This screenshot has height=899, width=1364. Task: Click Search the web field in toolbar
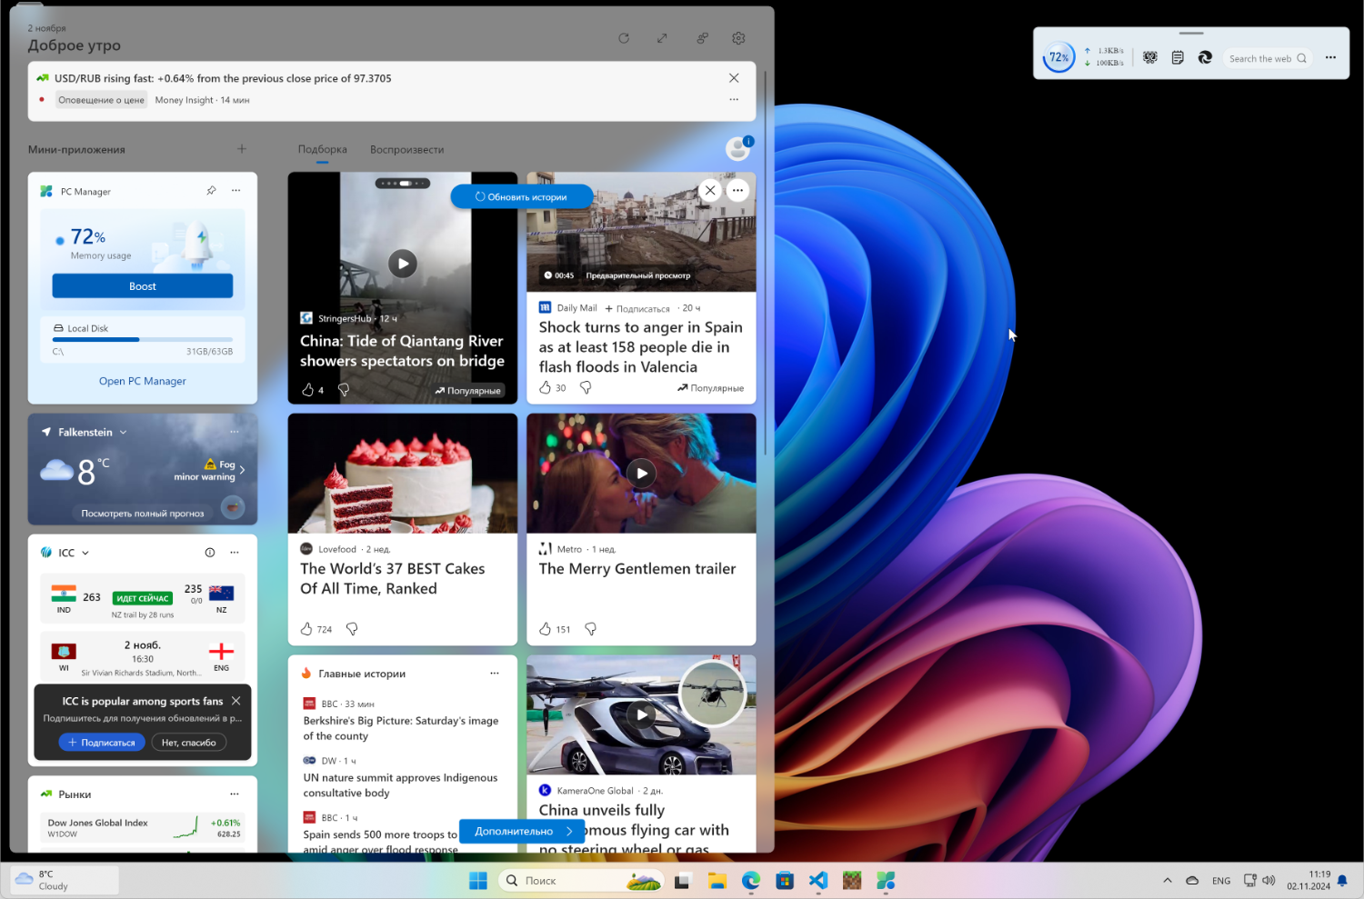pyautogui.click(x=1268, y=58)
